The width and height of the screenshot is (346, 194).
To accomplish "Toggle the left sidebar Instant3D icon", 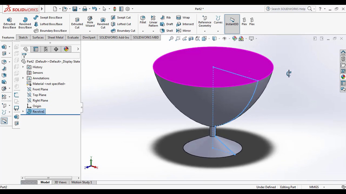I will point(4,121).
